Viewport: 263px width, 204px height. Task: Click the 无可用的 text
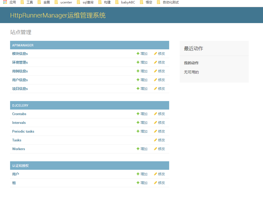(x=191, y=72)
